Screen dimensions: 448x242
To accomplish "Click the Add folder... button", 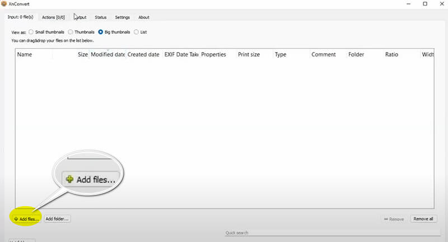I will [x=57, y=219].
